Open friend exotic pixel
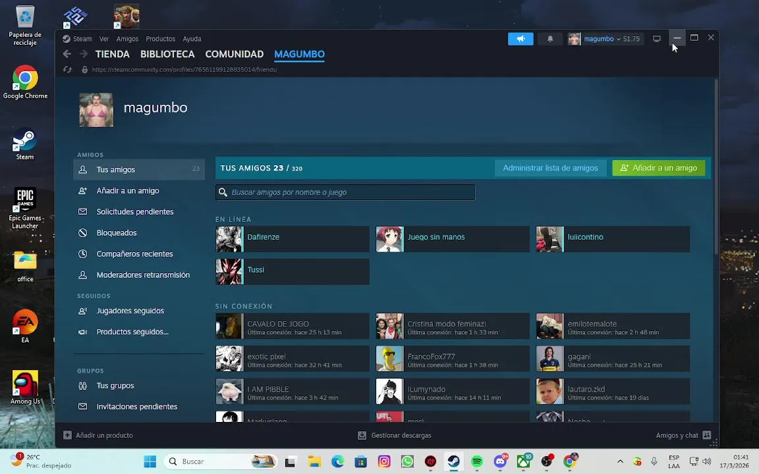Image resolution: width=759 pixels, height=474 pixels. pos(293,358)
